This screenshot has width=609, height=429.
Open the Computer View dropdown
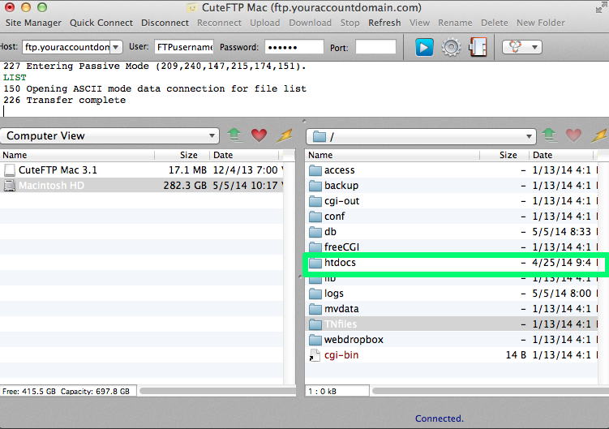click(x=110, y=135)
